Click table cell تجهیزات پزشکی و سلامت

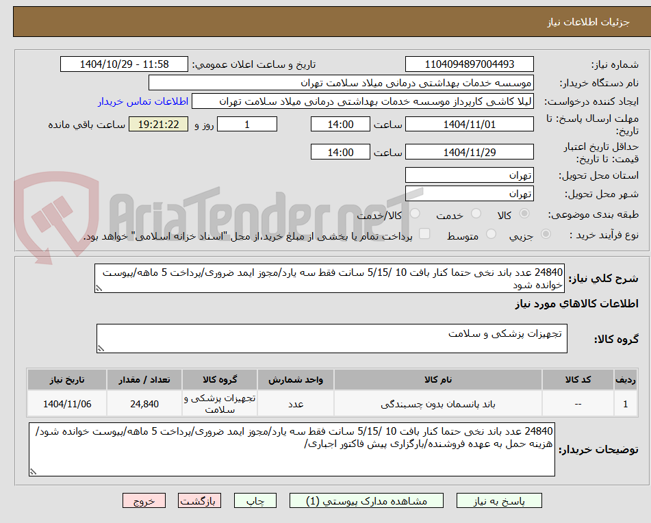[220, 404]
